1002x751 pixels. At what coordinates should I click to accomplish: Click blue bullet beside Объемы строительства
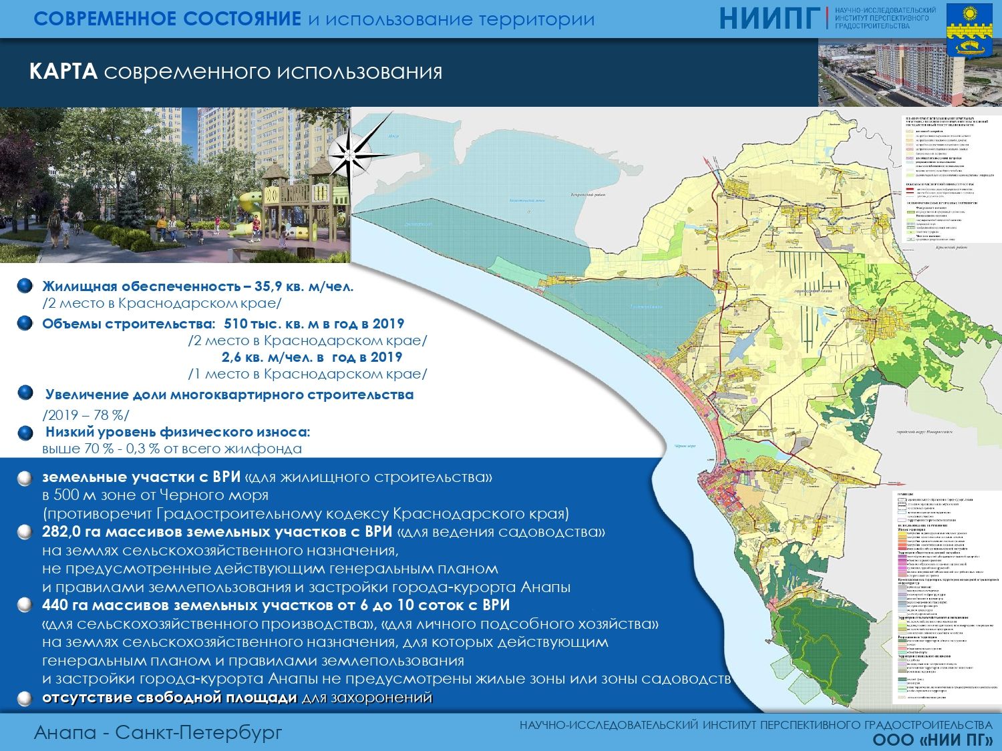click(x=25, y=324)
